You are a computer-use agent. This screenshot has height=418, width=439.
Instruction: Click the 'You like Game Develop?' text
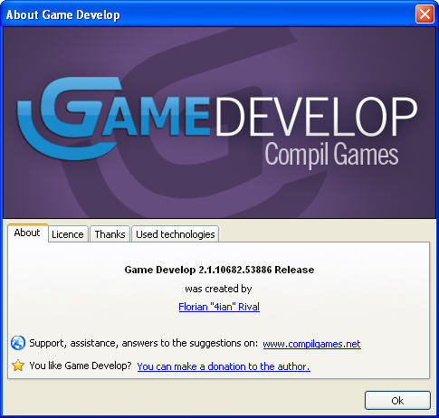[x=81, y=366]
